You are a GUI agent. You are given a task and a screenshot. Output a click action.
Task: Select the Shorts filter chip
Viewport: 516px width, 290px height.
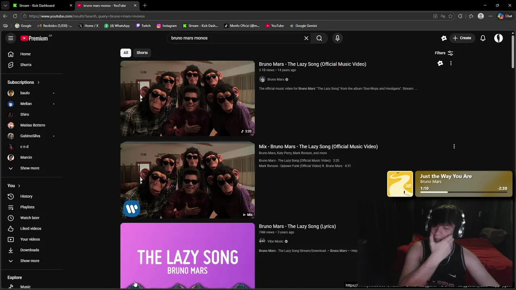point(142,52)
